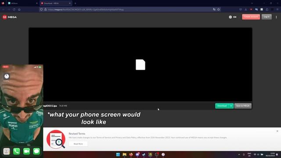Screen dimensions: 281x158
Task: Click Read More in the Revised Terms banner
Action: point(78,144)
